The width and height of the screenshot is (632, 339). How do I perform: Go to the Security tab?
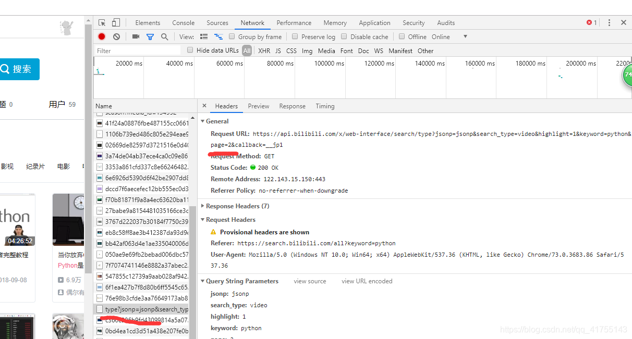(x=414, y=22)
